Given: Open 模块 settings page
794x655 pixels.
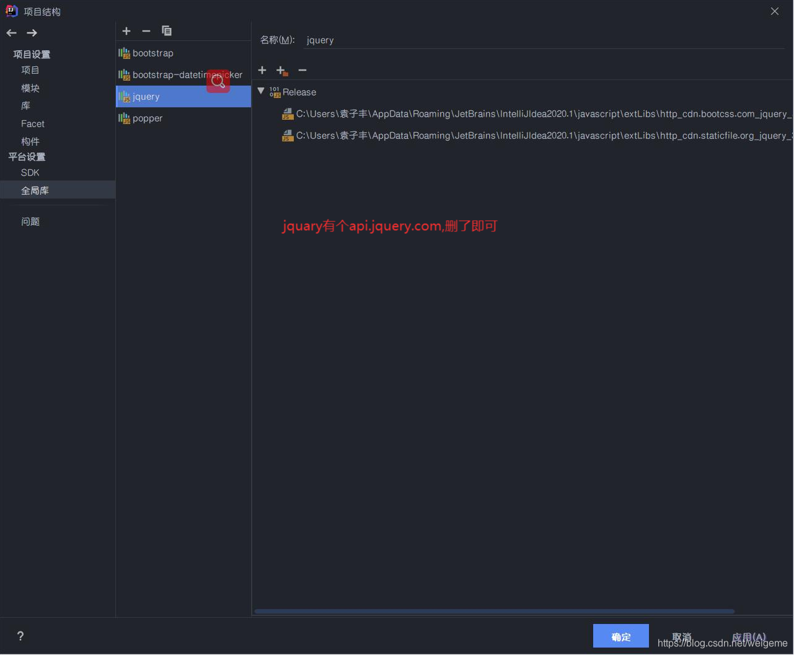Looking at the screenshot, I should pyautogui.click(x=30, y=88).
